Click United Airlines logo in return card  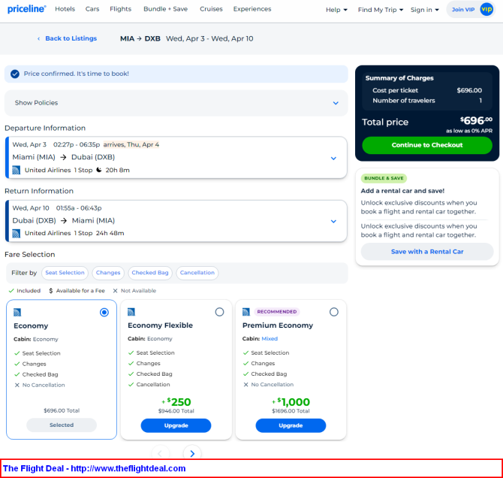[x=16, y=233]
